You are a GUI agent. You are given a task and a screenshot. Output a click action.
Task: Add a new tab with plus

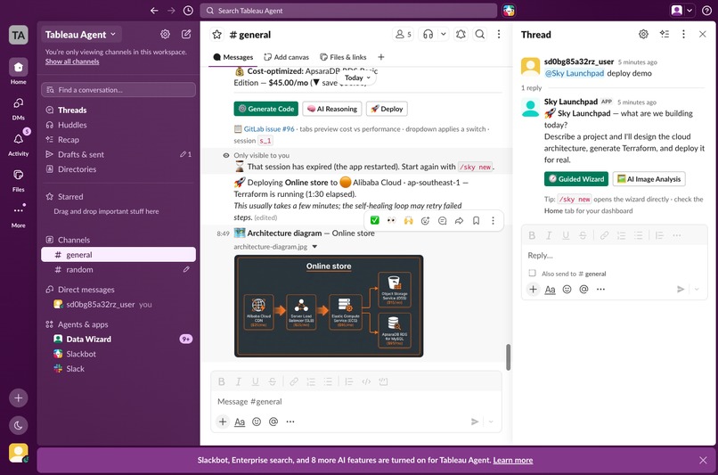381,57
